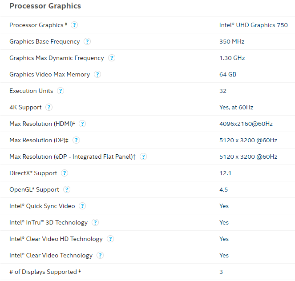Click help icon for Max Resolution (HDMI)

tap(82, 124)
